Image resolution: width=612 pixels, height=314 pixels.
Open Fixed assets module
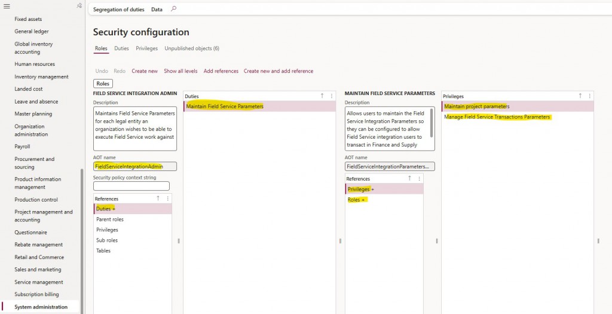click(28, 19)
